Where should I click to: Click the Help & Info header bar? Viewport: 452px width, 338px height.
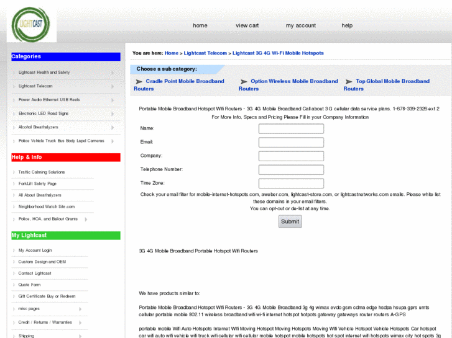(x=66, y=157)
